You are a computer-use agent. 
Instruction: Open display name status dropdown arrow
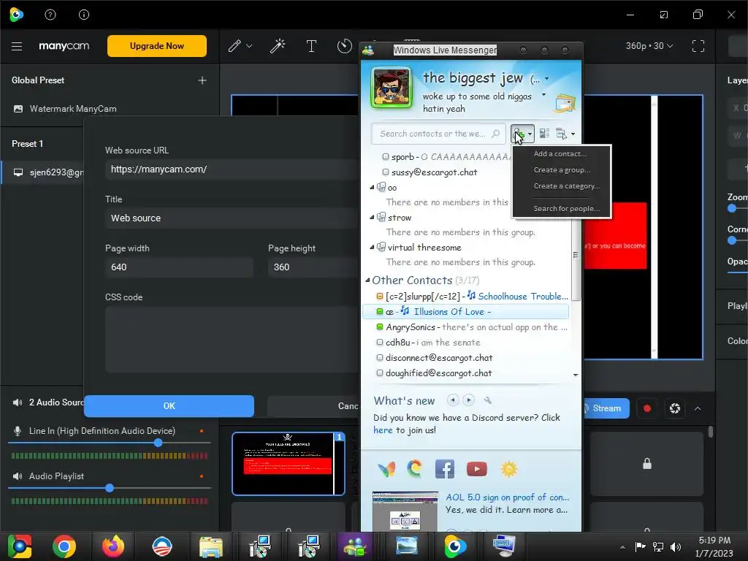tap(546, 79)
